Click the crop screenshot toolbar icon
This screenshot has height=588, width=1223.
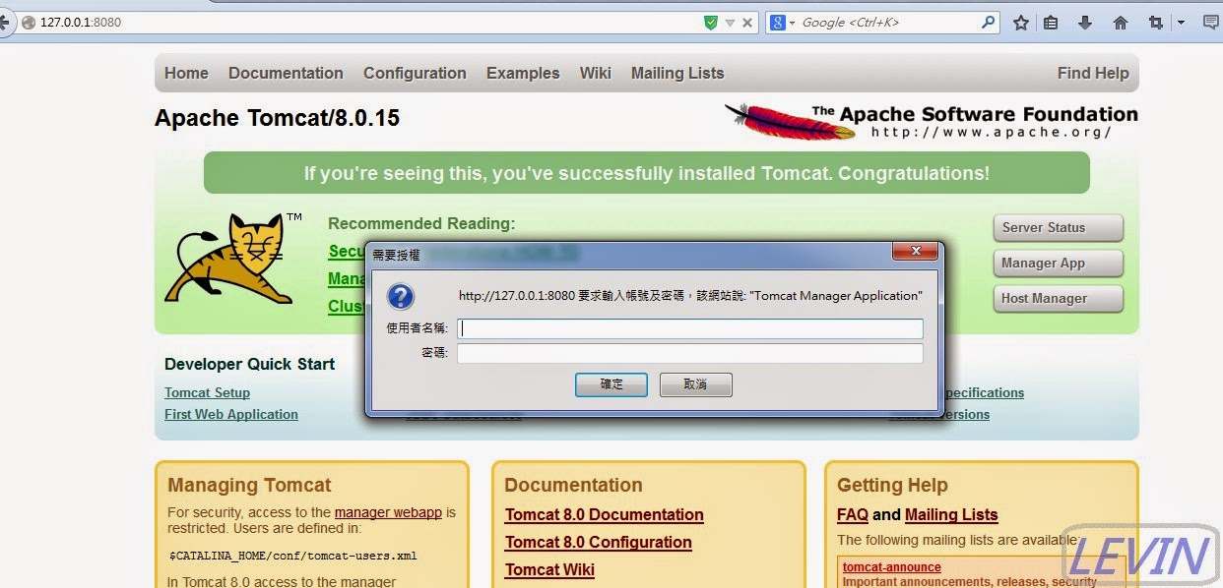click(1156, 22)
